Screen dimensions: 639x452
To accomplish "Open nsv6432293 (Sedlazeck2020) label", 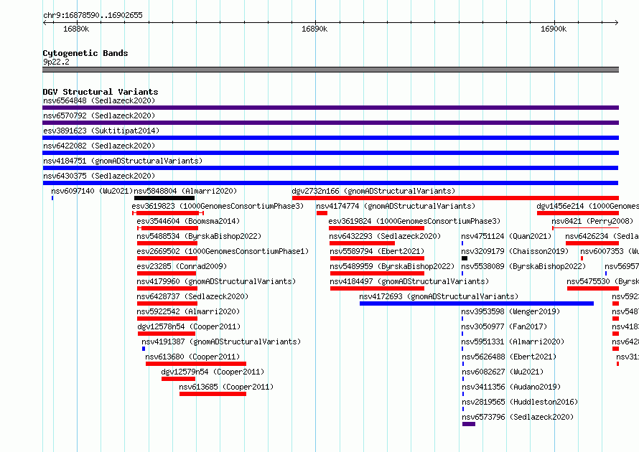I will pyautogui.click(x=385, y=236).
